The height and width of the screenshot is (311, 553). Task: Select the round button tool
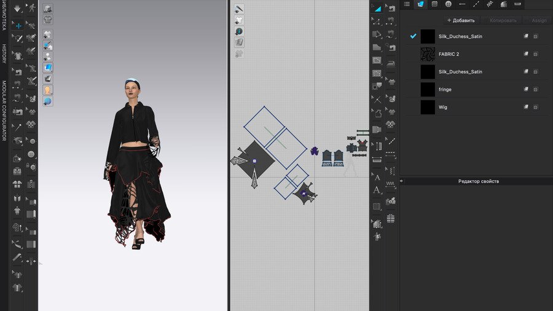pos(31,154)
